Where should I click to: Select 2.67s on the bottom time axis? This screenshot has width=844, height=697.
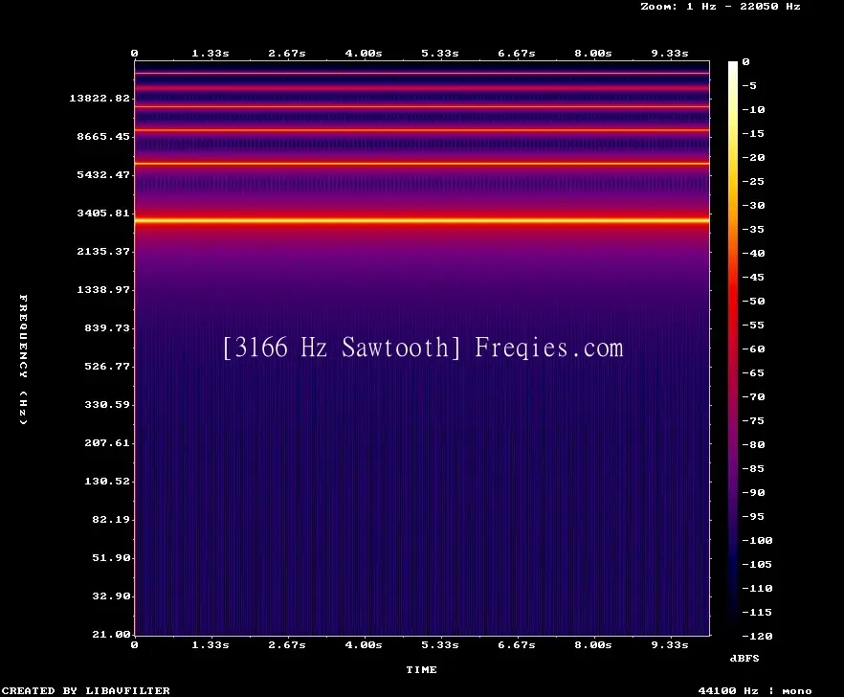click(287, 644)
